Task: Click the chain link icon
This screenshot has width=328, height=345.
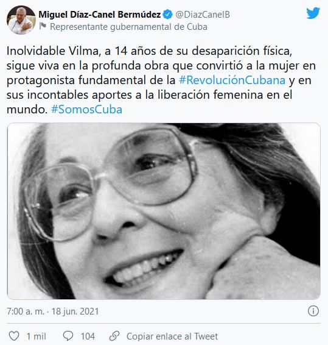Action: (x=114, y=336)
